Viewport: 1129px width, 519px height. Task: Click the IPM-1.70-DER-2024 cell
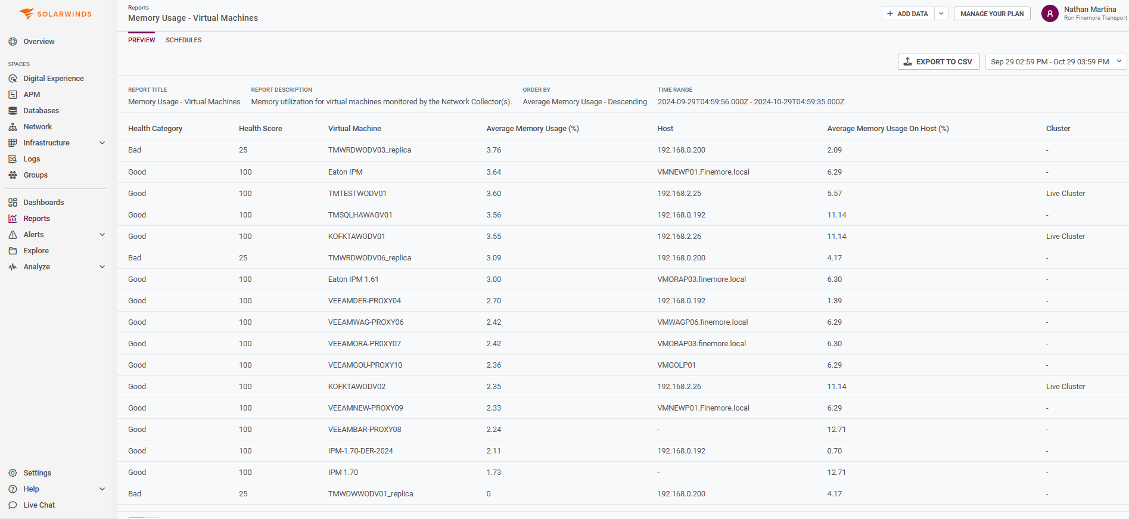(x=360, y=451)
